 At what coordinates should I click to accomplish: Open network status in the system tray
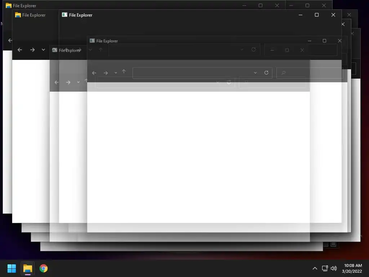pyautogui.click(x=325, y=268)
